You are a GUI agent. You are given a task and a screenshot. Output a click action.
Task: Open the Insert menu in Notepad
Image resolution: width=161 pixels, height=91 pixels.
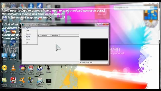pos(30,7)
